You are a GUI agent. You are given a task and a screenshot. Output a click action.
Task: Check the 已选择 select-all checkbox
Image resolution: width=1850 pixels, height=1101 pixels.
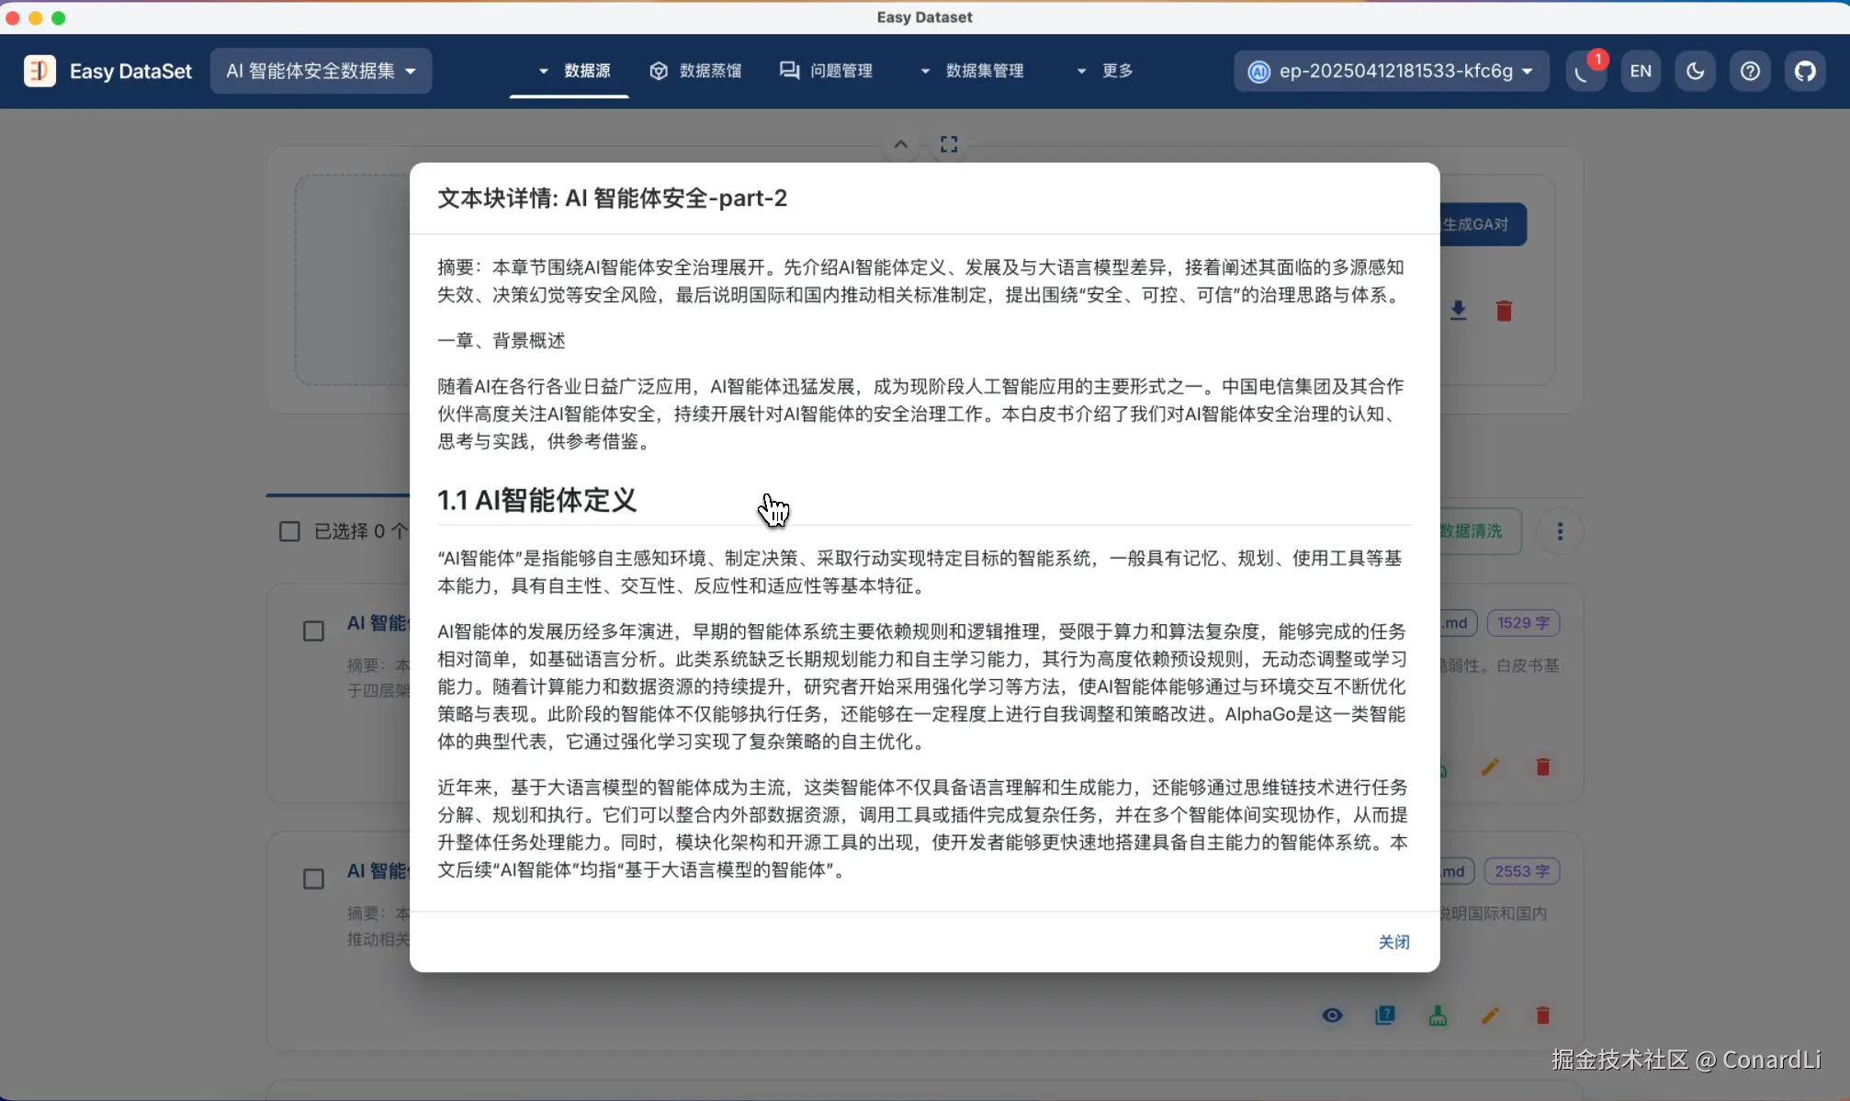[289, 531]
